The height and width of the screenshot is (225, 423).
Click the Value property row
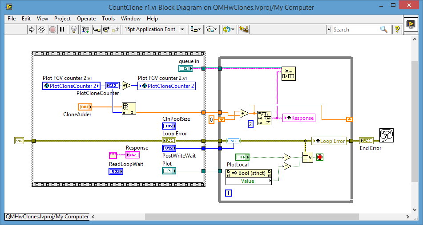tap(249, 181)
